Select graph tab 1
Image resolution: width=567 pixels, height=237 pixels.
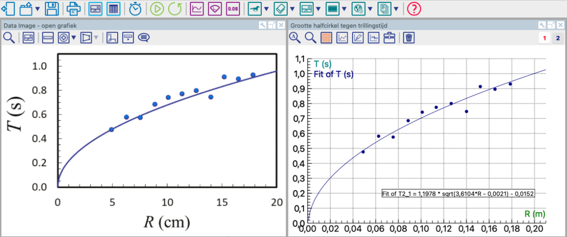click(544, 38)
